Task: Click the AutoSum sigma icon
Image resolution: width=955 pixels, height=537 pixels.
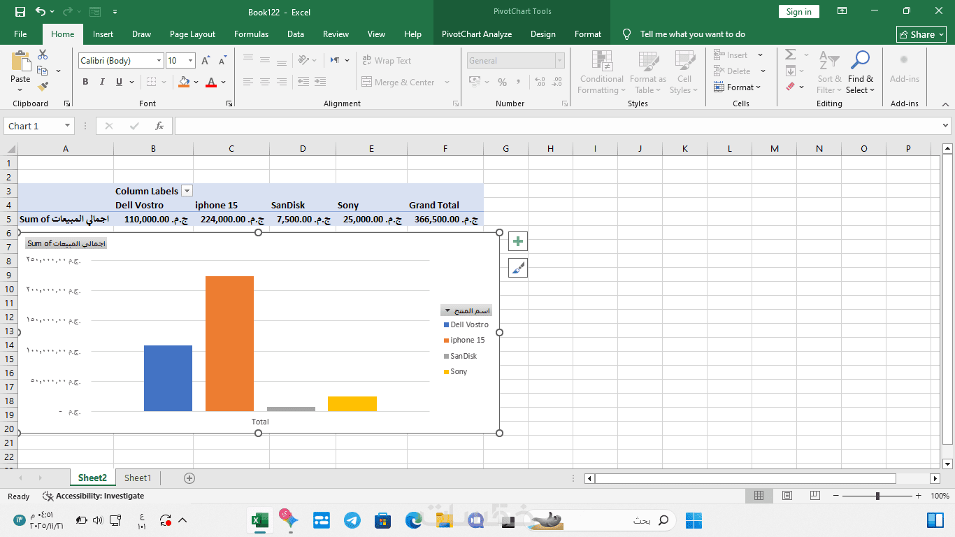Action: point(791,55)
